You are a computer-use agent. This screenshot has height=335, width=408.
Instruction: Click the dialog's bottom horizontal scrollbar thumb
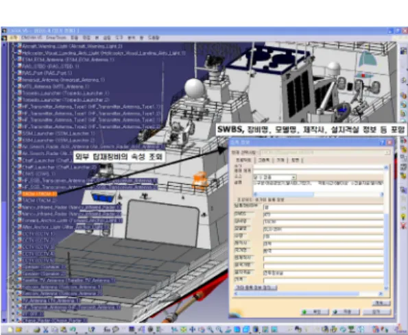pos(298,294)
